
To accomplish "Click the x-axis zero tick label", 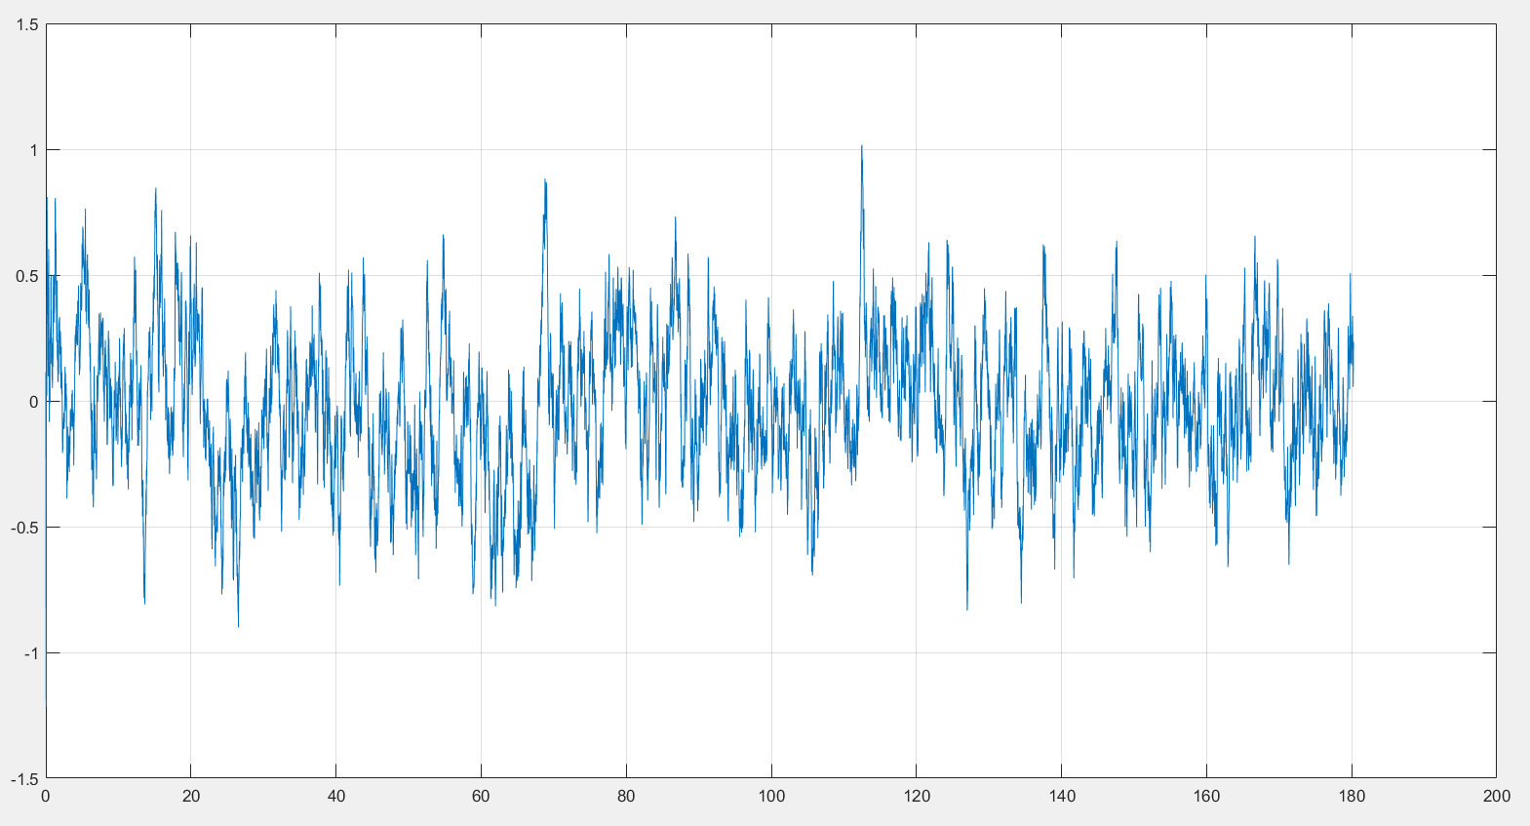I will tap(46, 796).
